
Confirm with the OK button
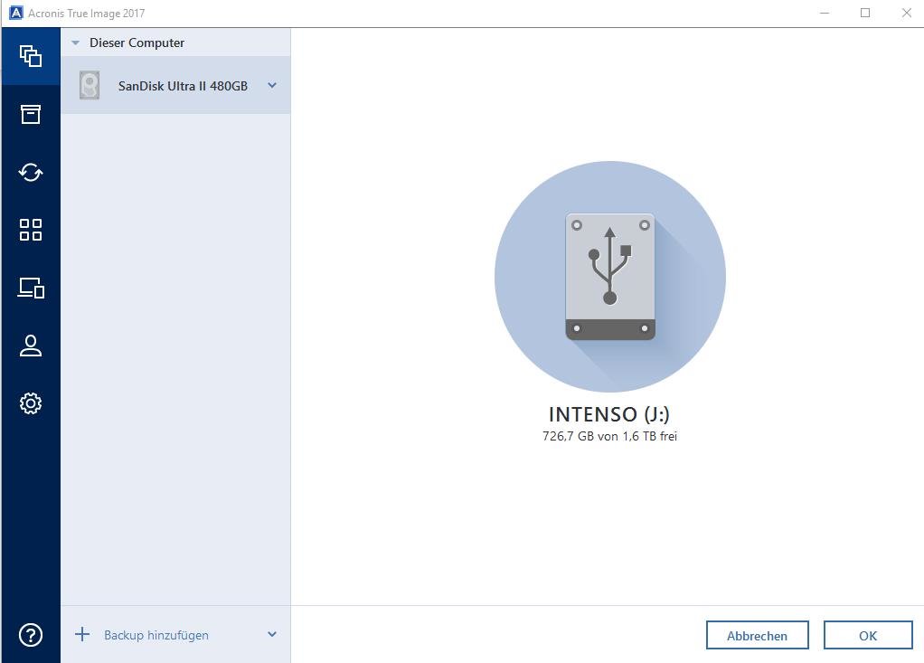(x=868, y=635)
